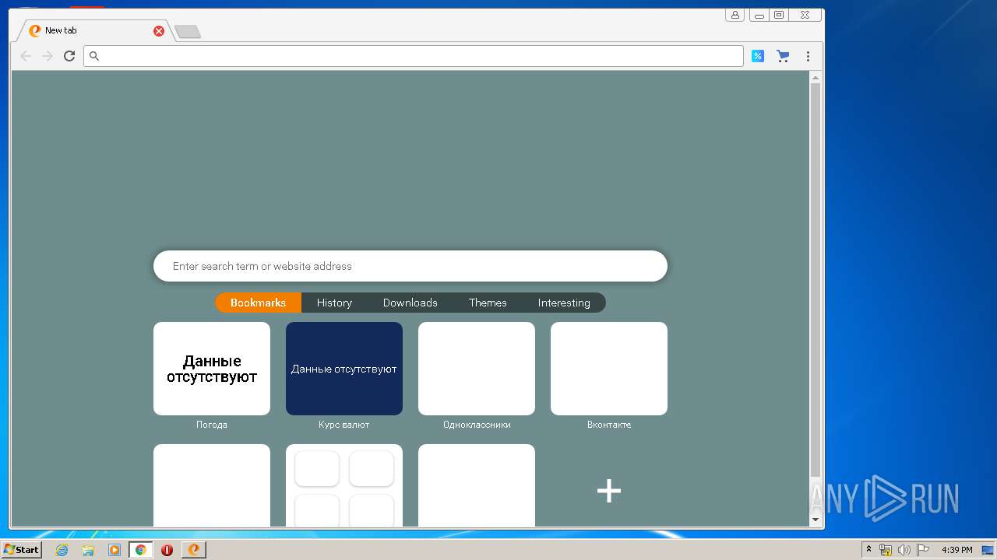The height and width of the screenshot is (560, 997).
Task: Click the orange browser taskbar button
Action: coord(193,550)
